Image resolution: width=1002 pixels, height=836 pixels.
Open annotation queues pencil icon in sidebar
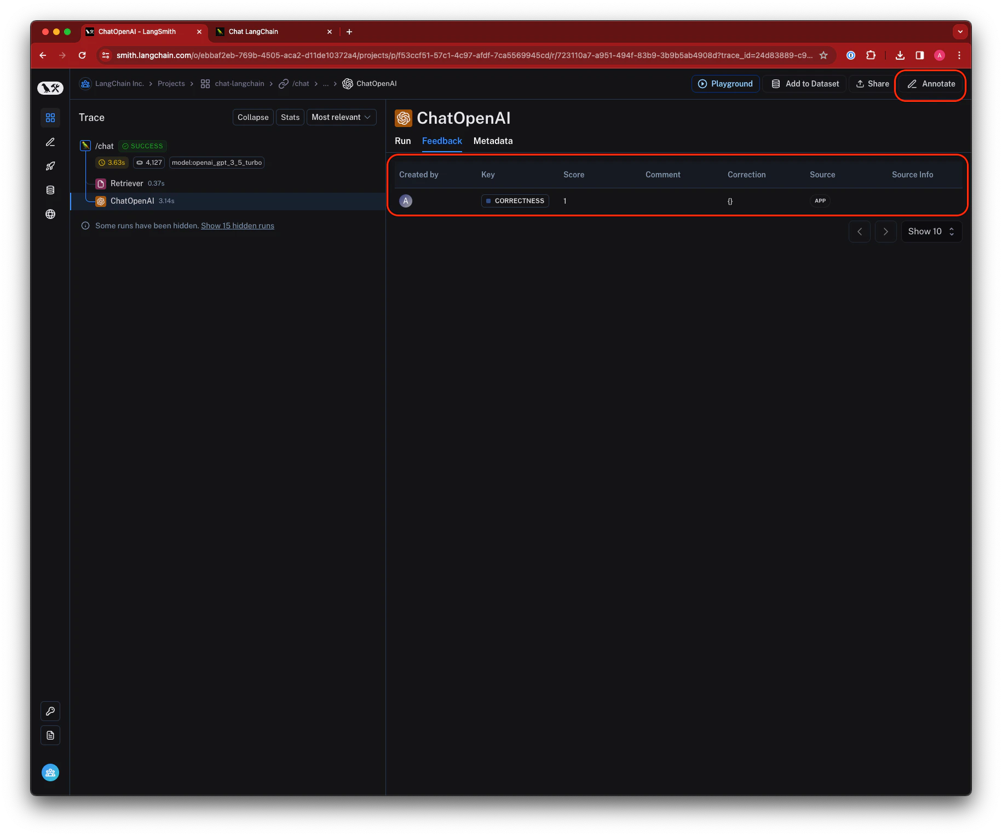pos(50,142)
